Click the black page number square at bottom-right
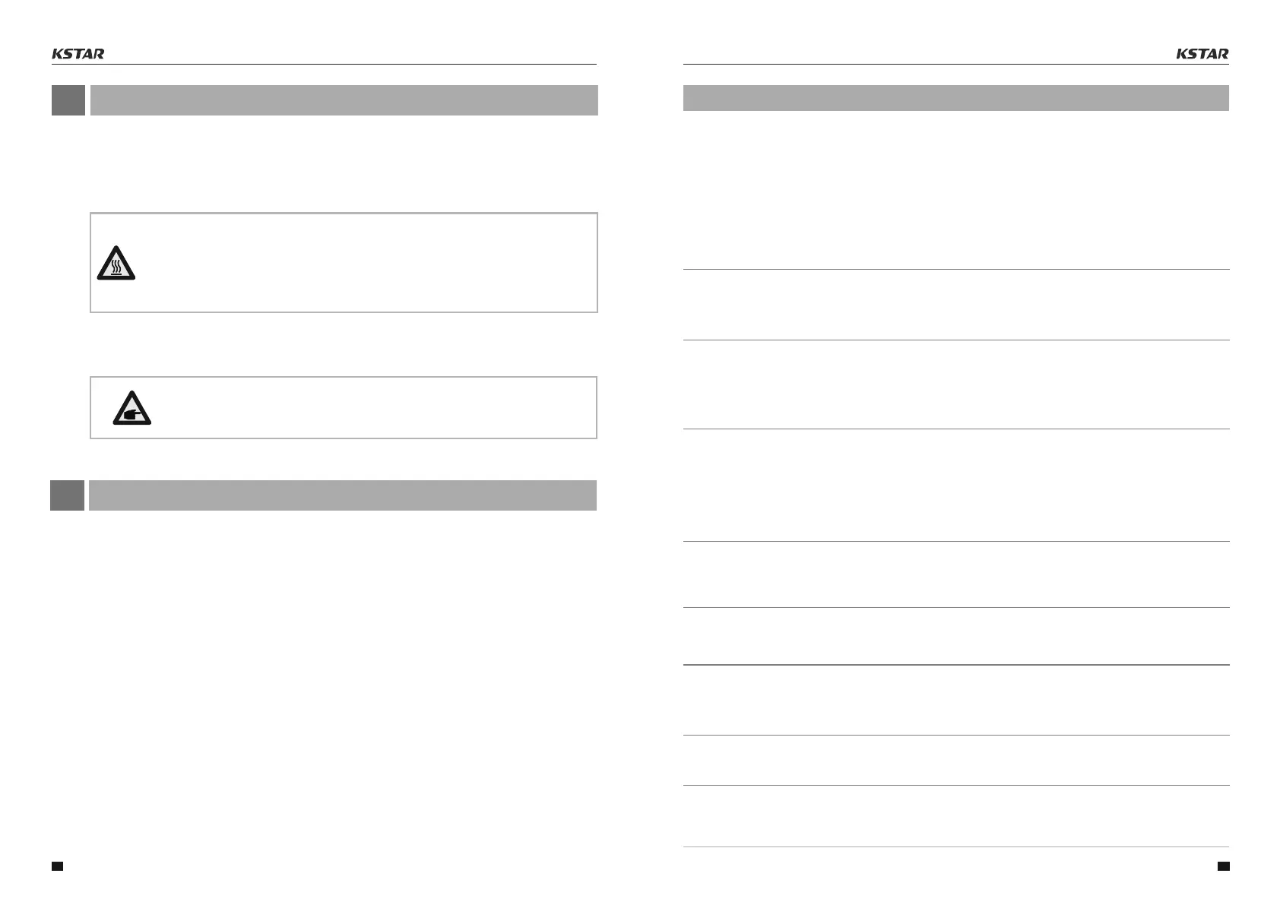Viewport: 1280px width, 905px height. (1224, 866)
